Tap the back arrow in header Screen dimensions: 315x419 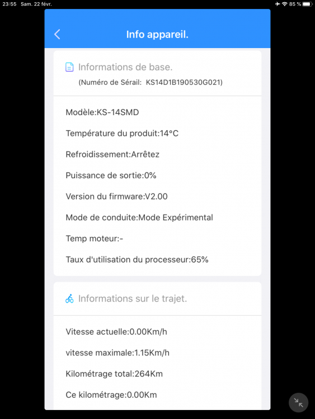pyautogui.click(x=57, y=34)
